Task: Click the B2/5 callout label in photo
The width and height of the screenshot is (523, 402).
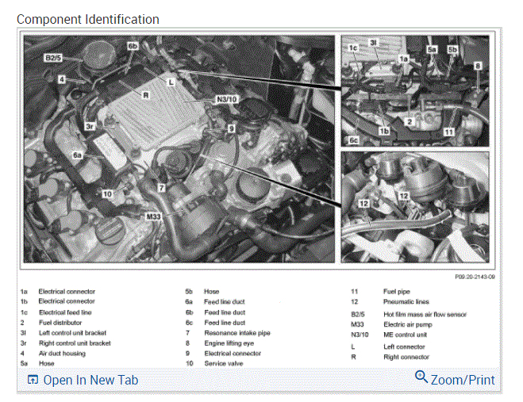Action: click(x=53, y=58)
